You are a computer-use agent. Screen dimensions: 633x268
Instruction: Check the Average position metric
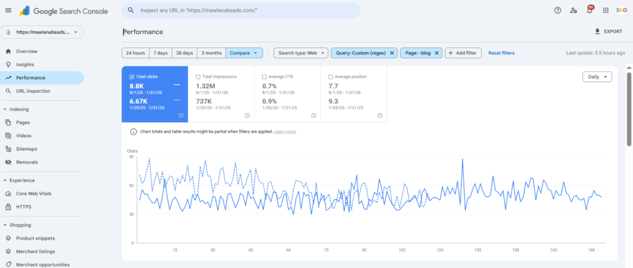tap(331, 77)
